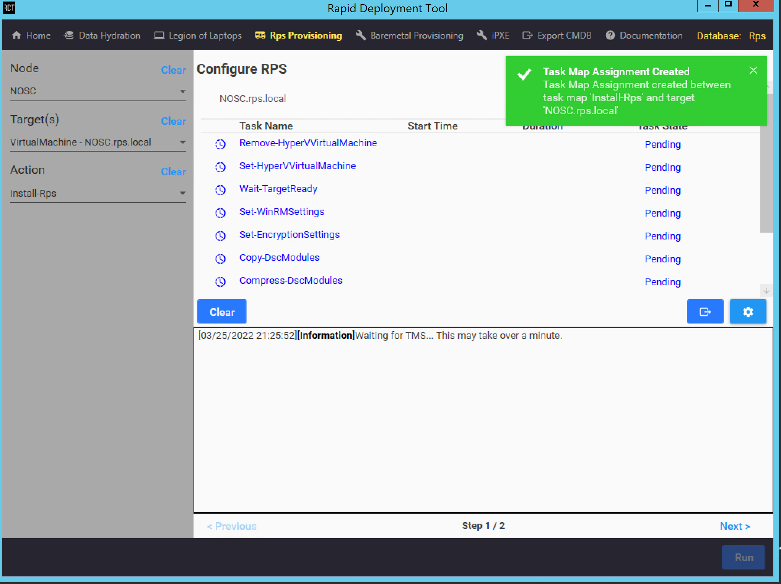Click the Data Hydration icon
Image resolution: width=781 pixels, height=584 pixels.
[x=69, y=36]
